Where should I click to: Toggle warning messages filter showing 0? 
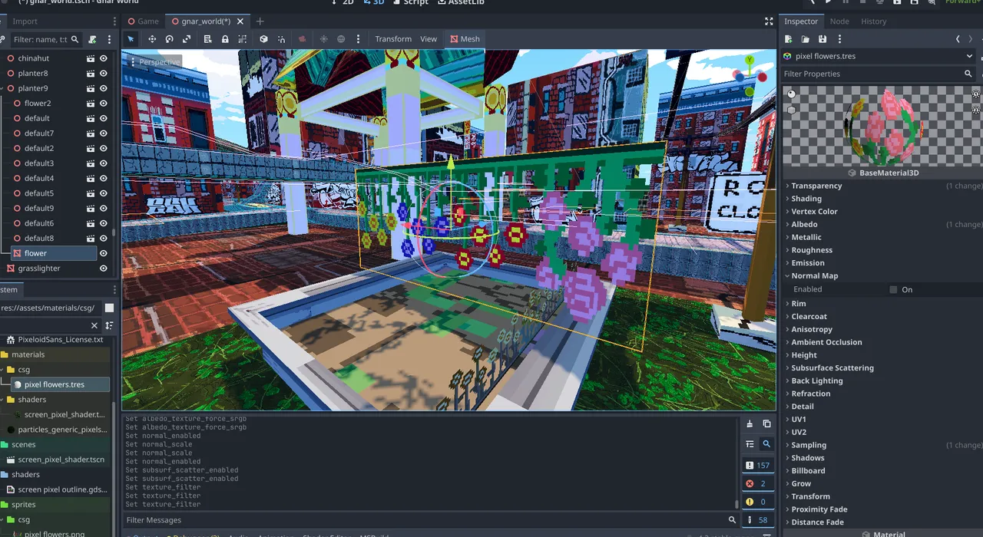757,502
